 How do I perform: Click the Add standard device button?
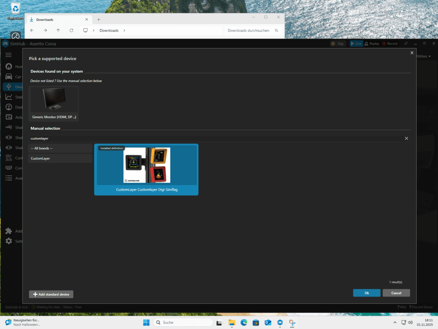tap(51, 294)
